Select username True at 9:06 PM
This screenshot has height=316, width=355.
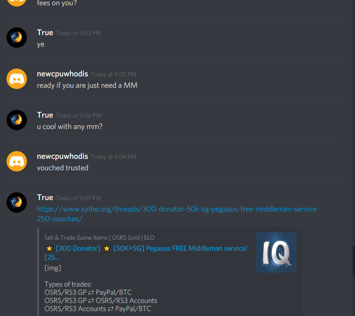click(x=45, y=115)
